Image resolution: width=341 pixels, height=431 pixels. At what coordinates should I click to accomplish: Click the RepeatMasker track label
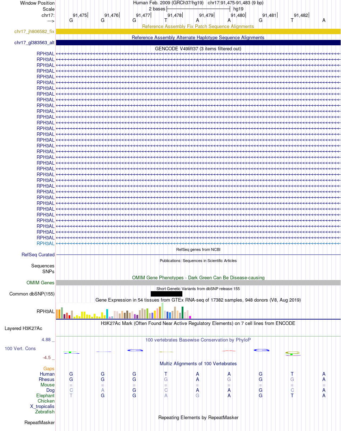click(39, 422)
